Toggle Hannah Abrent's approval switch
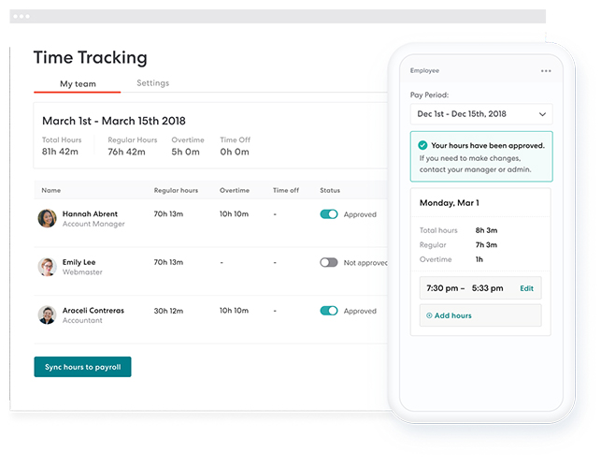Viewport: 601px width, 468px height. point(329,214)
